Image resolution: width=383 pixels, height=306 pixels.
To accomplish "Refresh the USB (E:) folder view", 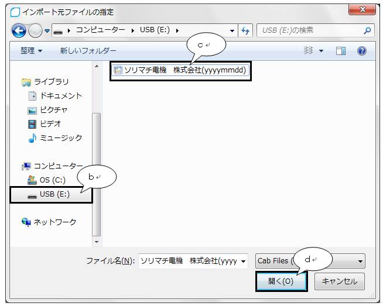I will [x=245, y=30].
